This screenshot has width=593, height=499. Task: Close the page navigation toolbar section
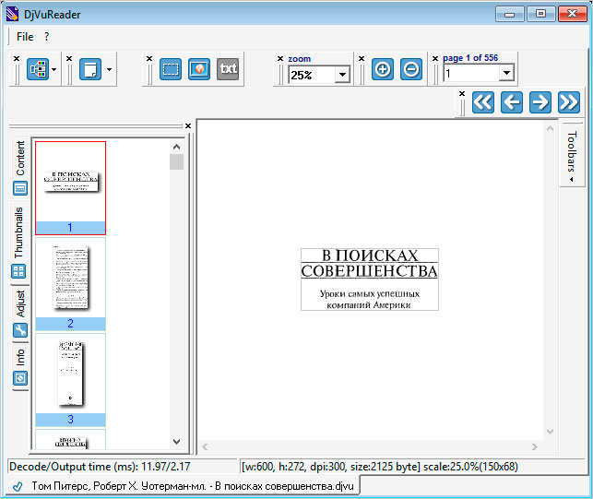coord(435,58)
